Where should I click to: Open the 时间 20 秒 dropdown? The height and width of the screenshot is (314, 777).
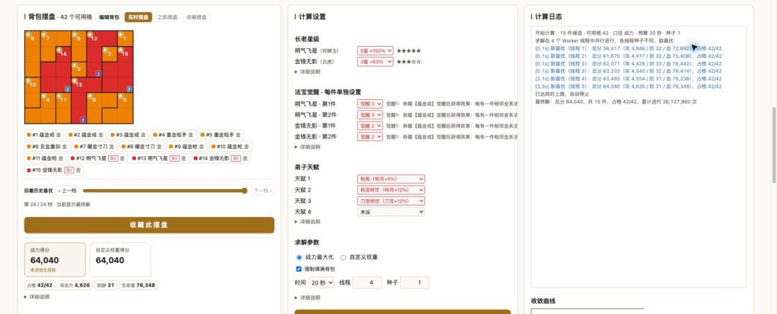(x=321, y=283)
